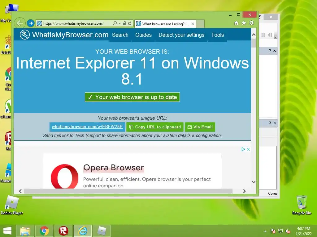This screenshot has width=317, height=237.
Task: Open the muted volume tray icon
Action: (288, 231)
